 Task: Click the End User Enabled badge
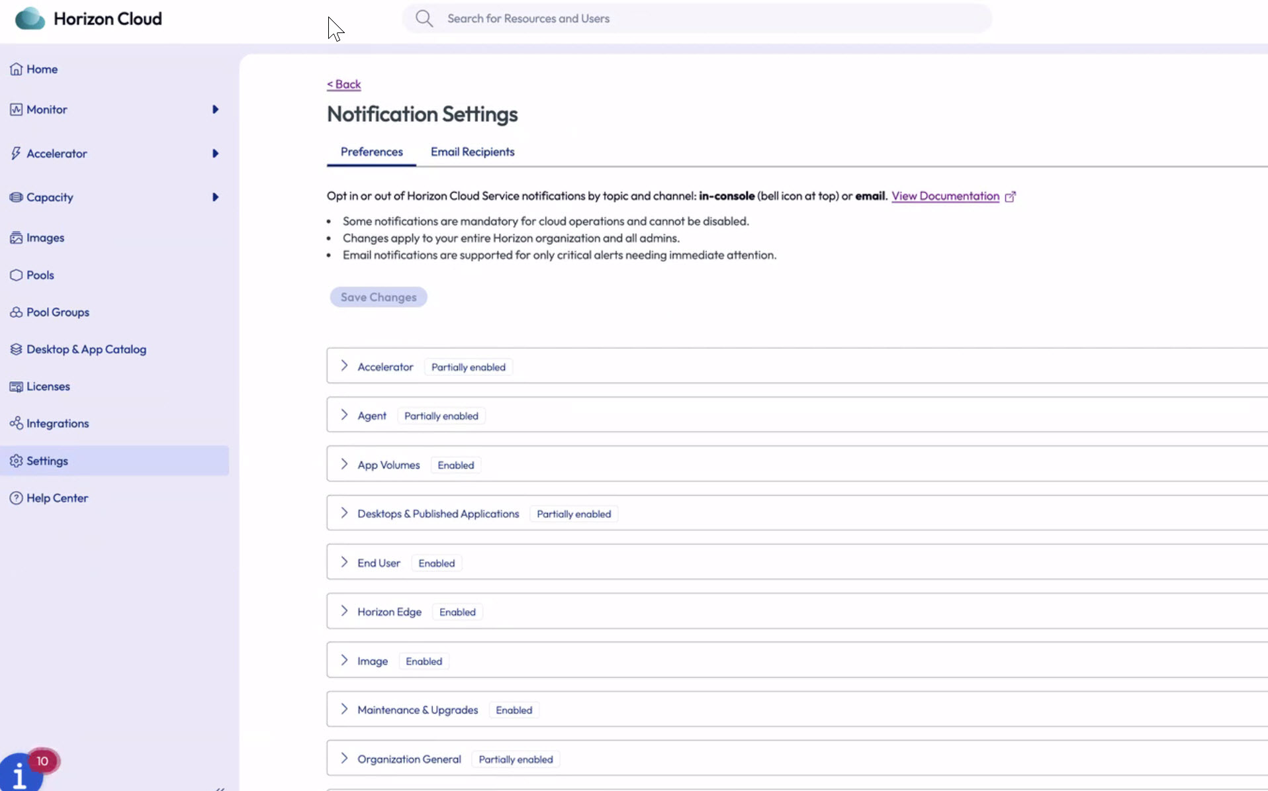pyautogui.click(x=436, y=563)
